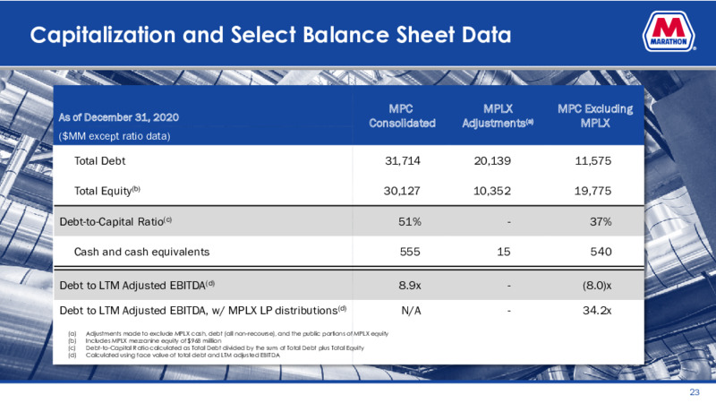Select the (8.0)x value

(x=597, y=286)
